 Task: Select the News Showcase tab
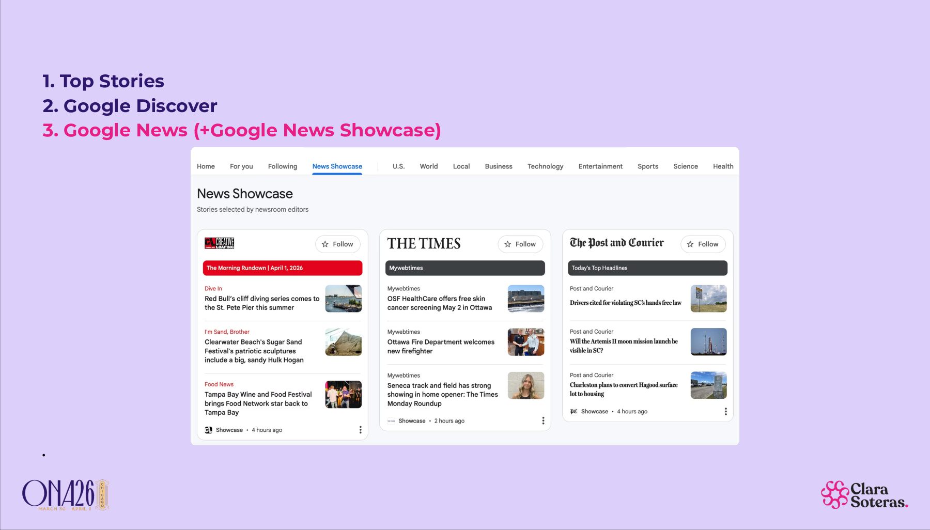coord(337,166)
